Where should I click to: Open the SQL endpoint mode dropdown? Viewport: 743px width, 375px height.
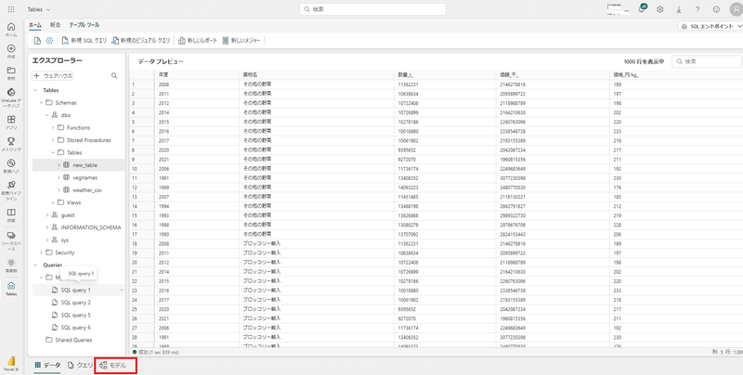710,27
